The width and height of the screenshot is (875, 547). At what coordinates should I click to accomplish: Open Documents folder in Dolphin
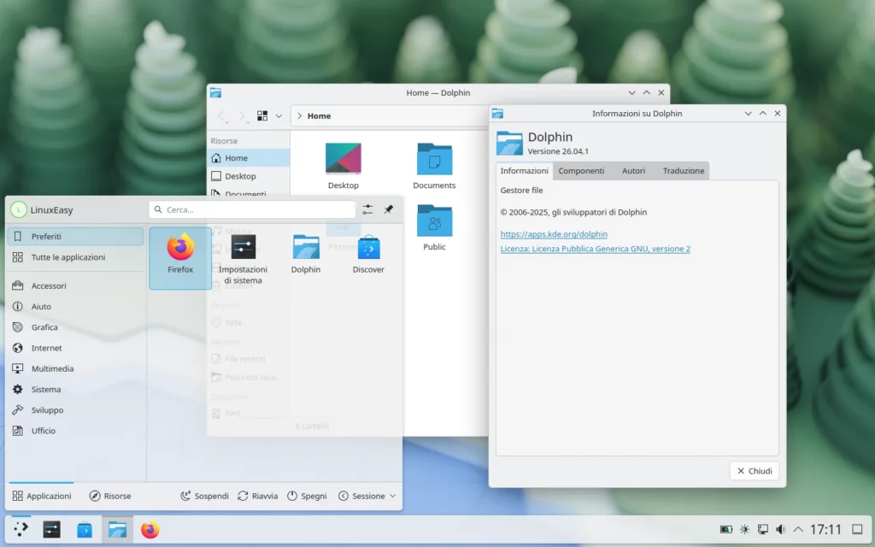pyautogui.click(x=434, y=167)
